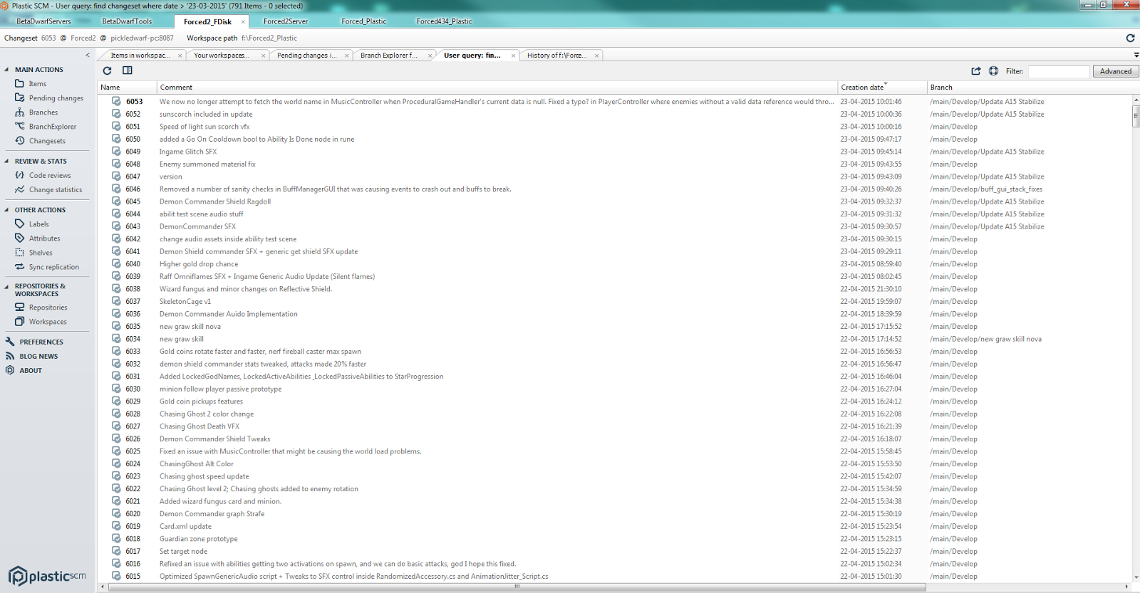The height and width of the screenshot is (593, 1140).
Task: Click the scroll down arrow
Action: tap(1136, 578)
